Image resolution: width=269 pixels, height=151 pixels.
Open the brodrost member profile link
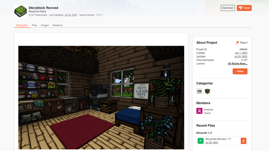click(209, 110)
